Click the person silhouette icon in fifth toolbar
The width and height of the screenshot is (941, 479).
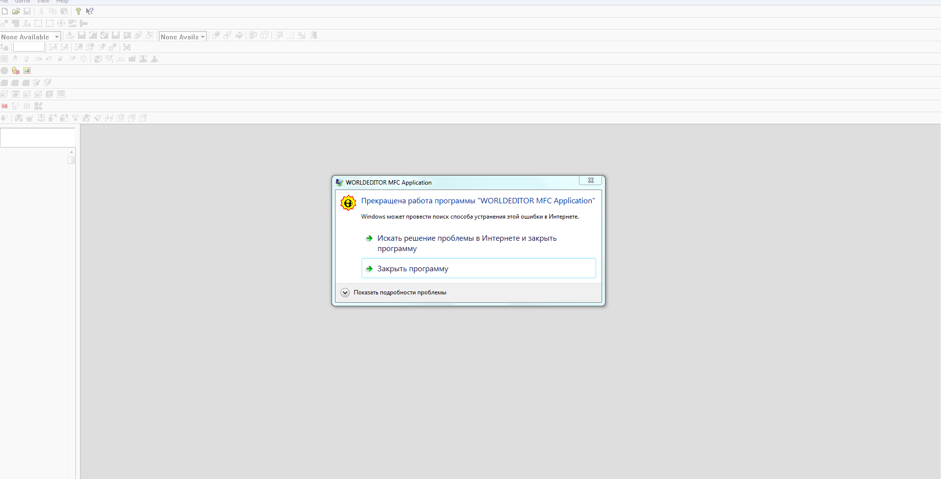pyautogui.click(x=155, y=59)
